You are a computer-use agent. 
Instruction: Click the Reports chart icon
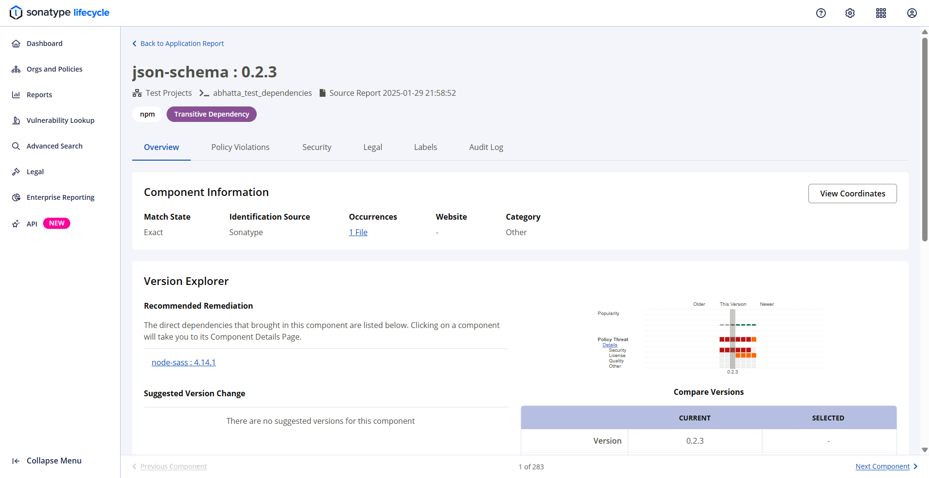click(16, 95)
